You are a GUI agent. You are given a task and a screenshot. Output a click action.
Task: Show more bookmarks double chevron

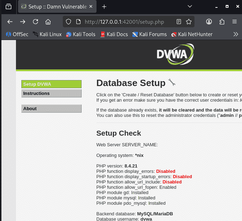tap(236, 34)
